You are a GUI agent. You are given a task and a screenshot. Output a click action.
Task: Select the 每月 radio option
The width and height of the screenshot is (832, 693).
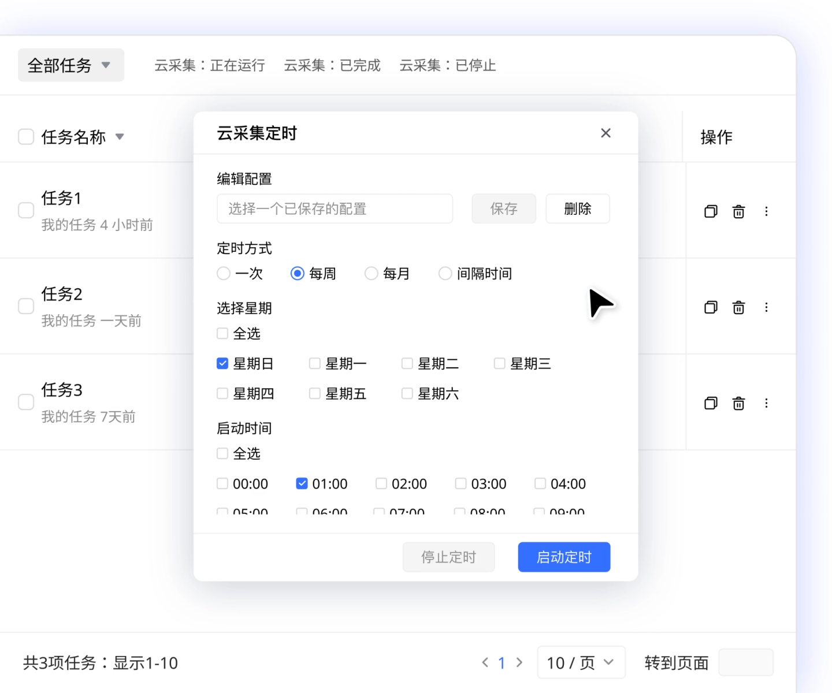372,273
